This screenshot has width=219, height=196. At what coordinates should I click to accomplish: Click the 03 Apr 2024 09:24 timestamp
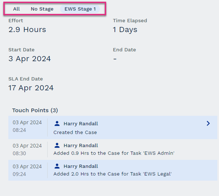coord(27,170)
